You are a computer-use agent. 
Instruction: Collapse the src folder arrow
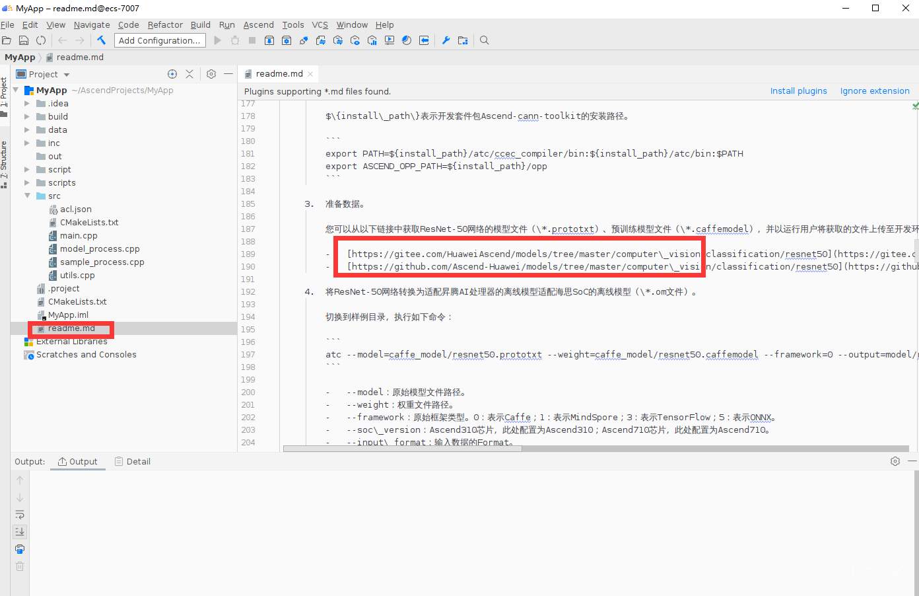click(27, 196)
